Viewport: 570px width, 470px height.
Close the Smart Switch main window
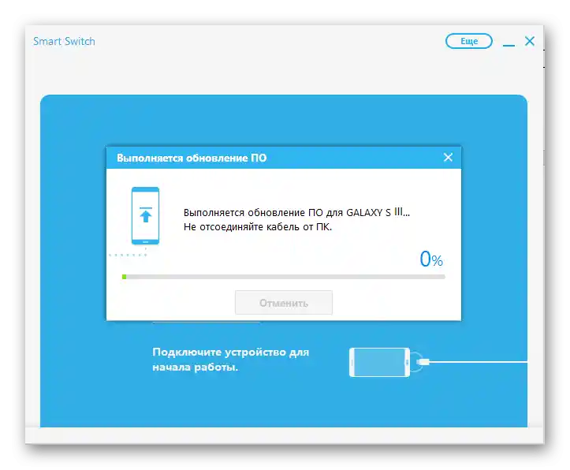[x=530, y=41]
